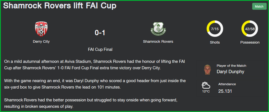Click the 12°C temperature label

tap(206, 91)
